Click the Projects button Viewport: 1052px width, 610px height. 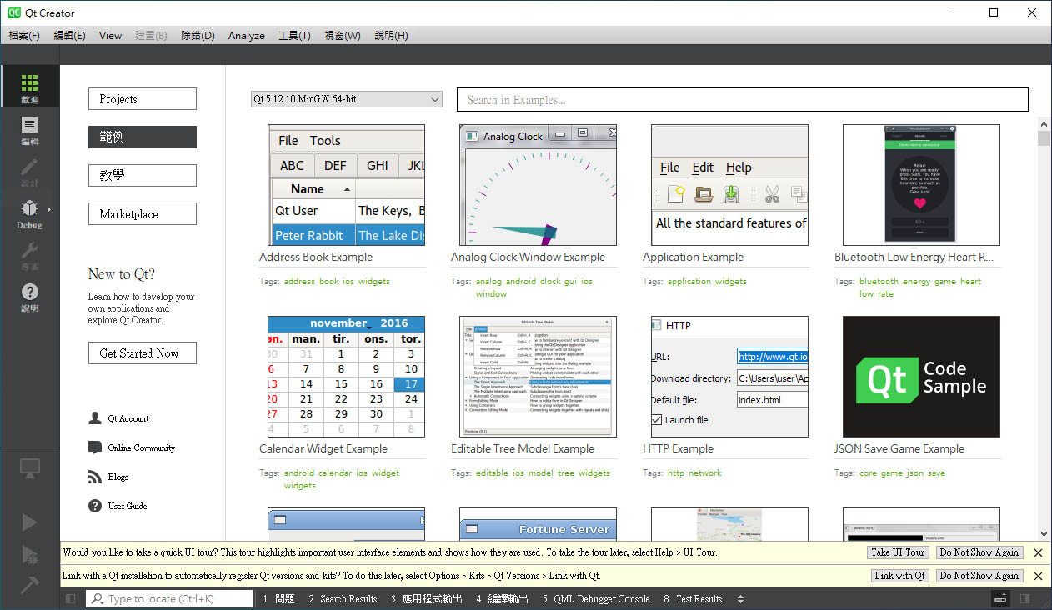click(143, 99)
